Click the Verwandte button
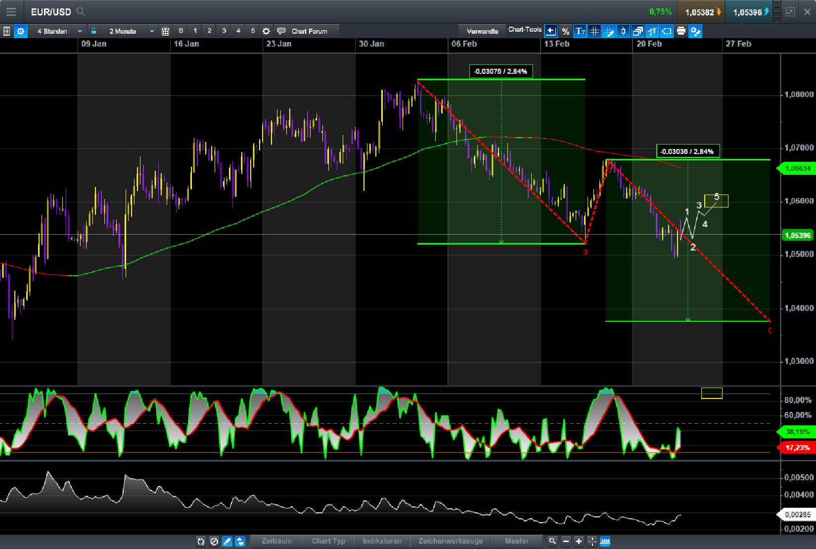 tap(482, 31)
